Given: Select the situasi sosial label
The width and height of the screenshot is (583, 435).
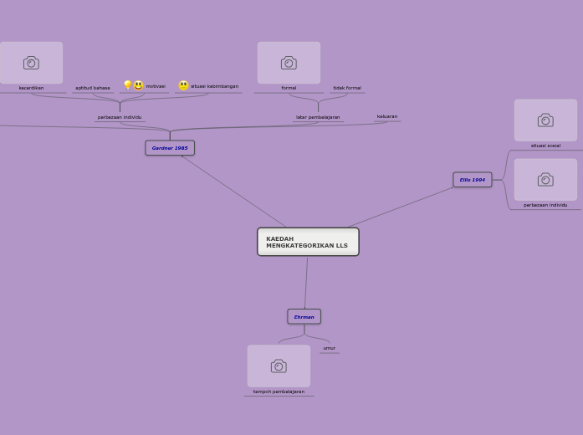Looking at the screenshot, I should (545, 146).
